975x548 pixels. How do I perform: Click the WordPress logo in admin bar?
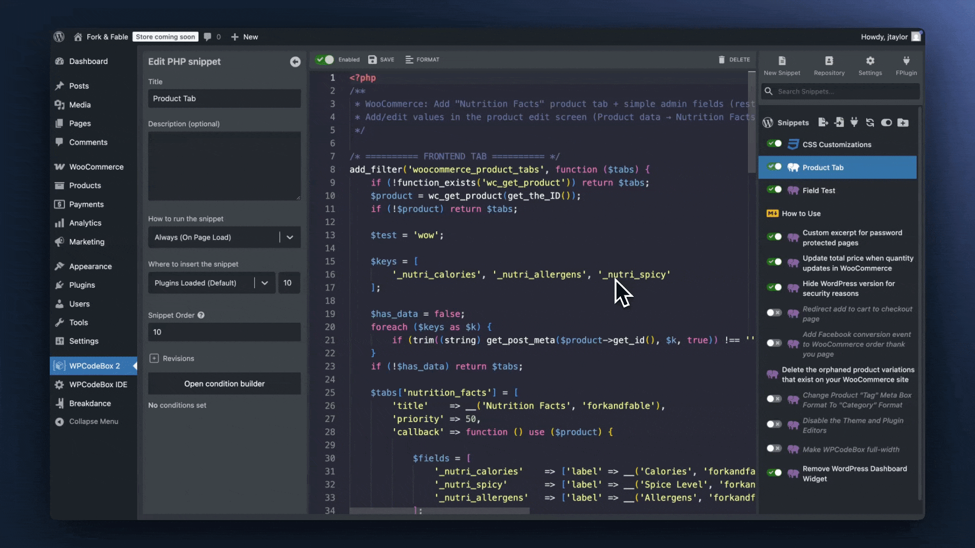click(x=59, y=37)
